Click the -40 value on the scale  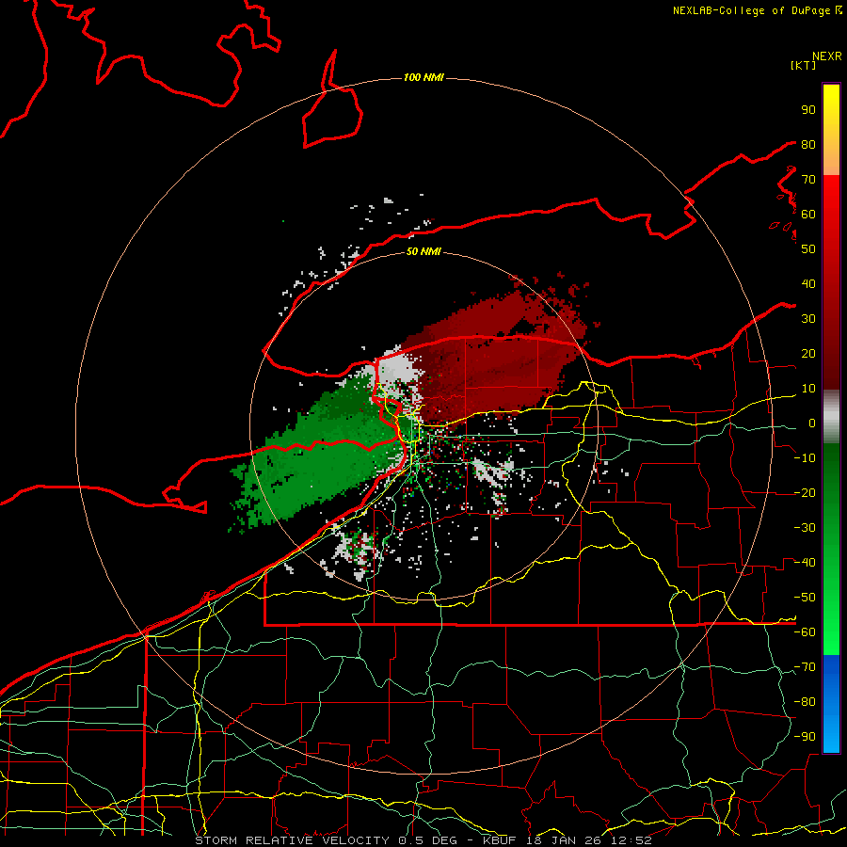(805, 563)
